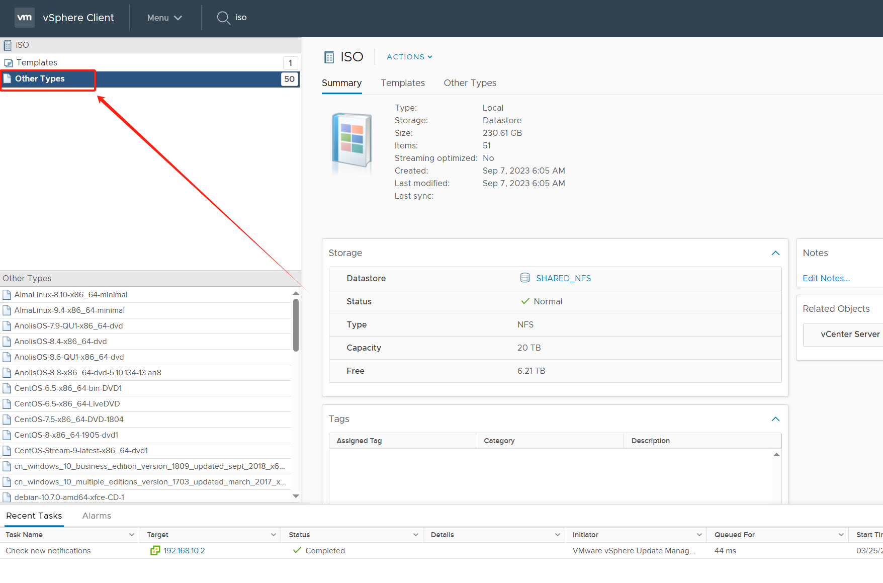
Task: Click the Templates icon in navigator
Action: [8, 63]
